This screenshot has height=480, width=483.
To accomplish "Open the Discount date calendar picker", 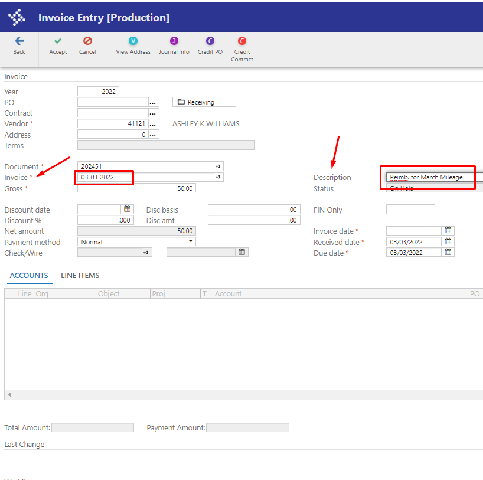I will [127, 209].
